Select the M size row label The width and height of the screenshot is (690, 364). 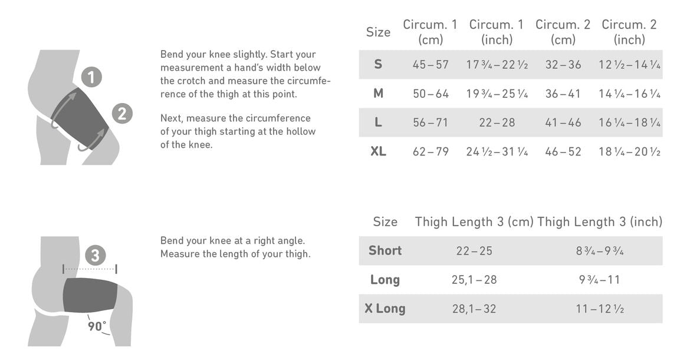coord(378,94)
